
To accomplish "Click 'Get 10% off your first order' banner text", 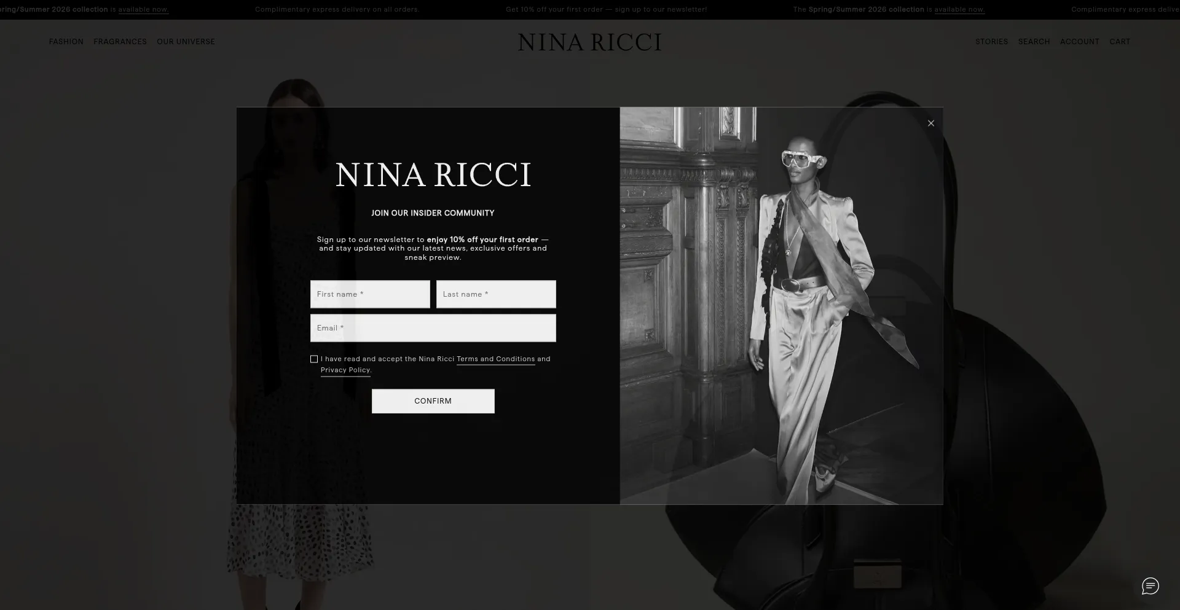I will [x=554, y=10].
